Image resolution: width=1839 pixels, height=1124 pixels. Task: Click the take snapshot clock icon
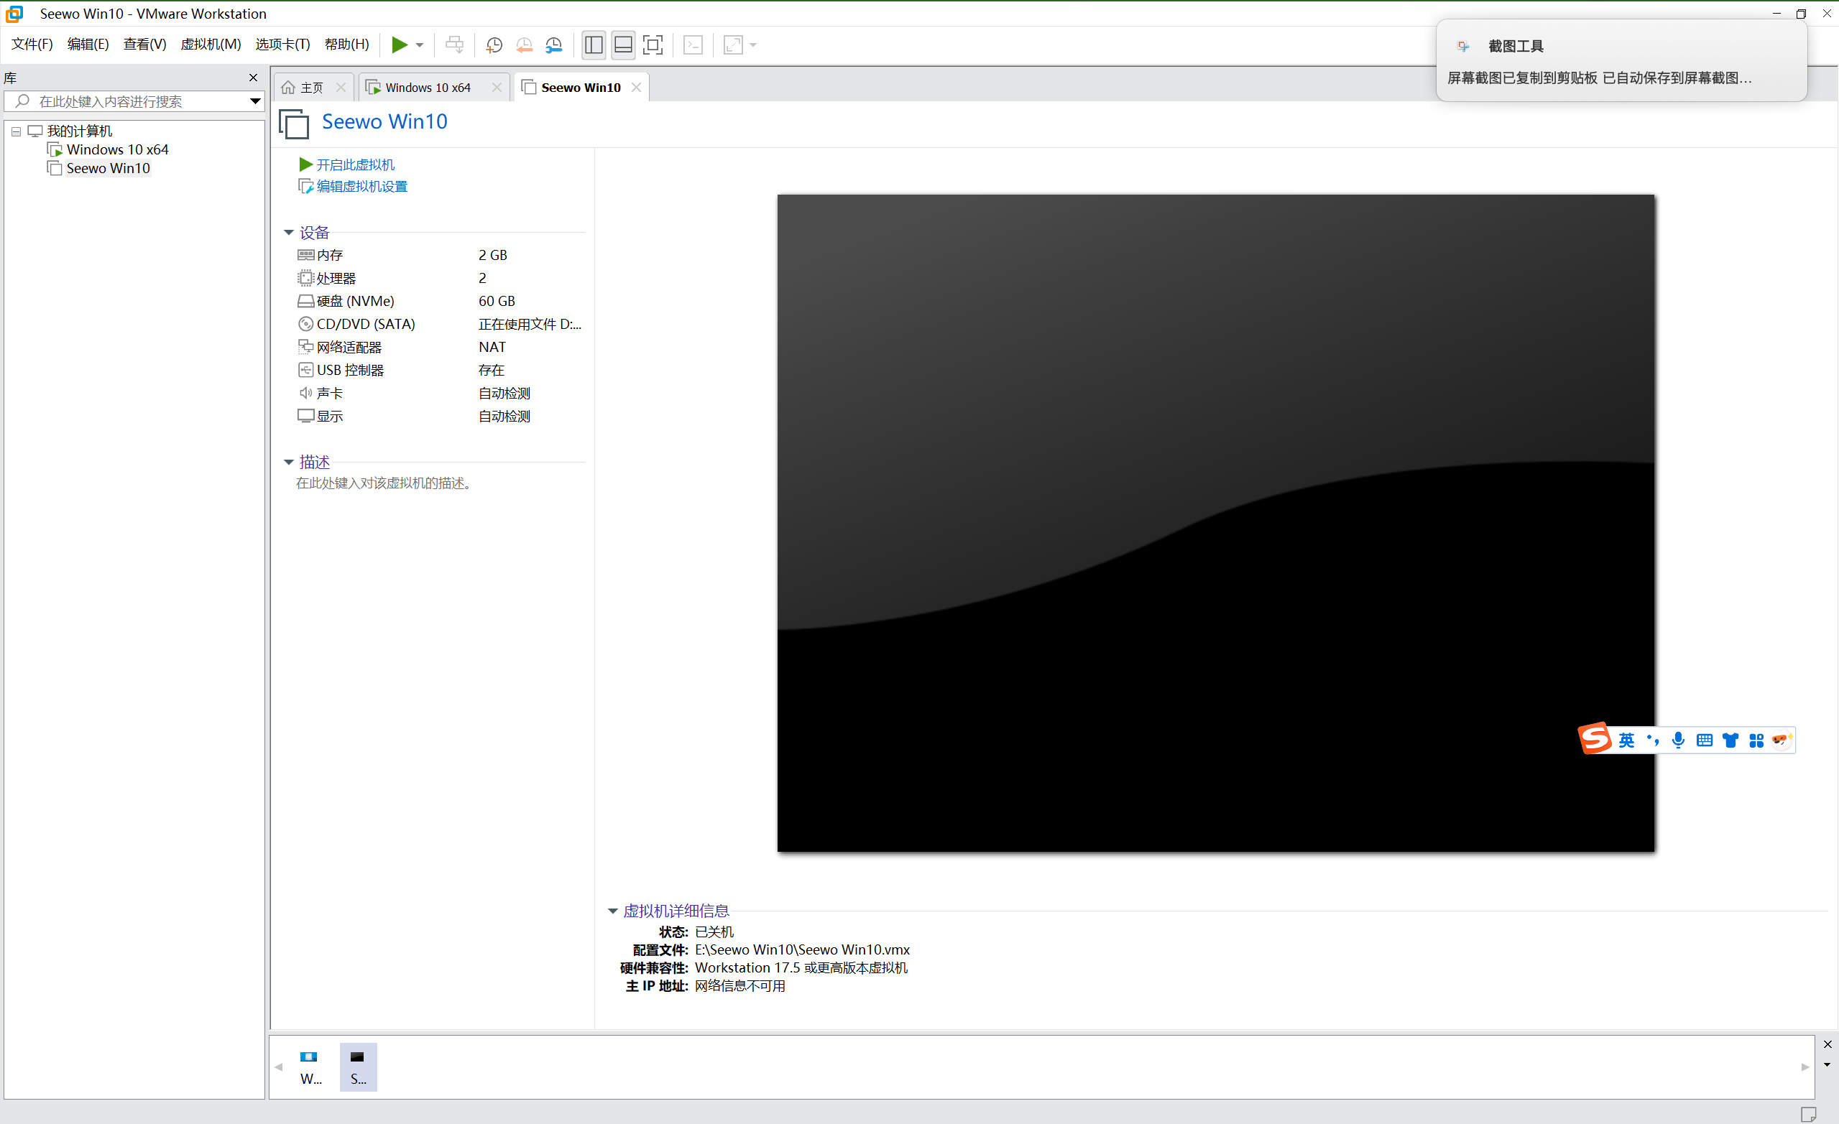pos(493,45)
